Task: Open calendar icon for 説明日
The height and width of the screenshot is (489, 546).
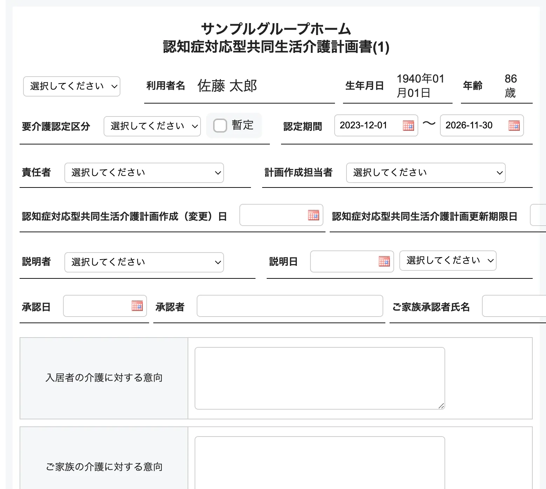Action: 384,261
